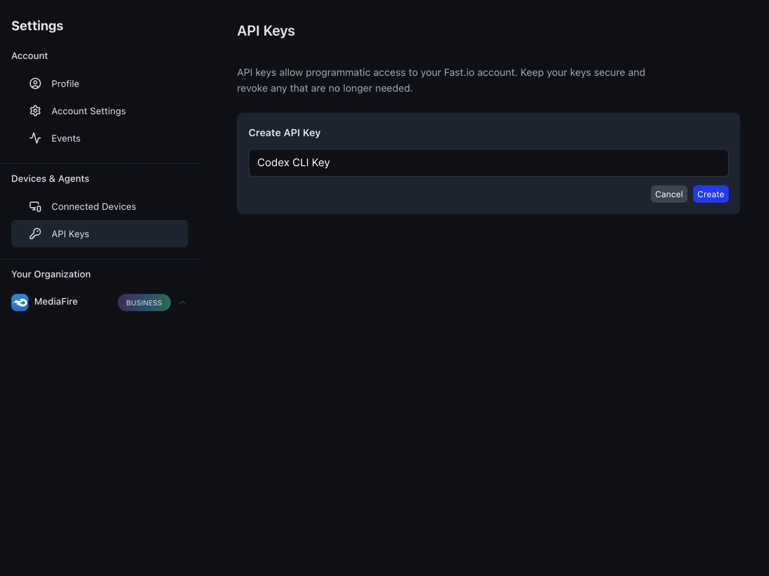The image size is (769, 576).
Task: Click the Connected Devices screen icon
Action: coord(35,206)
